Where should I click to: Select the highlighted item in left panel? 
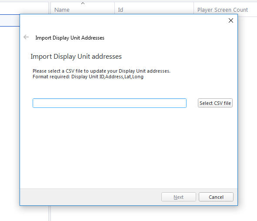point(10,20)
